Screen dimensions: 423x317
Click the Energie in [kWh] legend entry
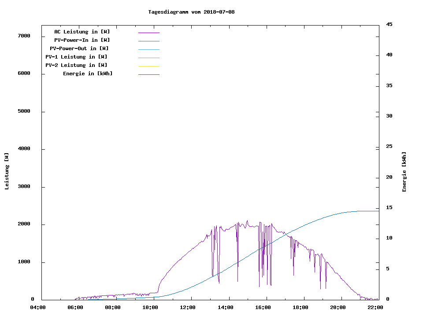[88, 74]
